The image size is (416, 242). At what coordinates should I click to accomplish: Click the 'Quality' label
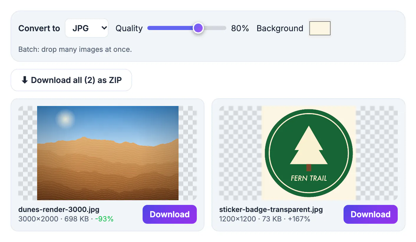[129, 28]
